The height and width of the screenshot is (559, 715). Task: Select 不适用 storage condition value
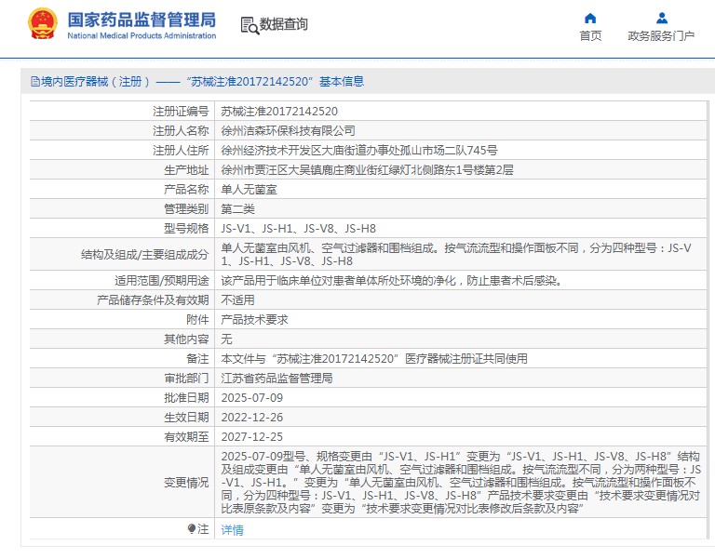238,300
